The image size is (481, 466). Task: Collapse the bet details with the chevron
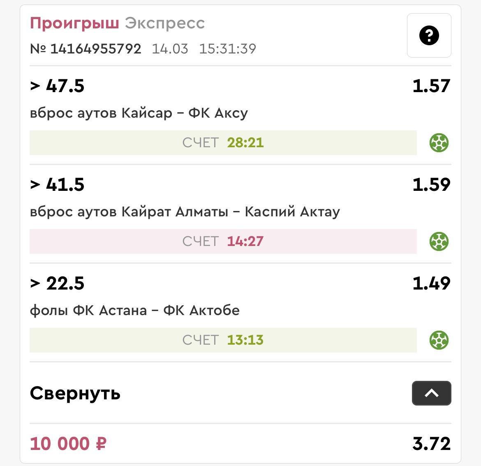point(431,393)
